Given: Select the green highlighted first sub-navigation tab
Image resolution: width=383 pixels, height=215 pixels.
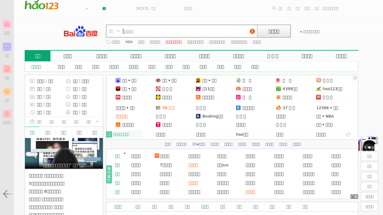Looking at the screenshot, I should (36, 67).
